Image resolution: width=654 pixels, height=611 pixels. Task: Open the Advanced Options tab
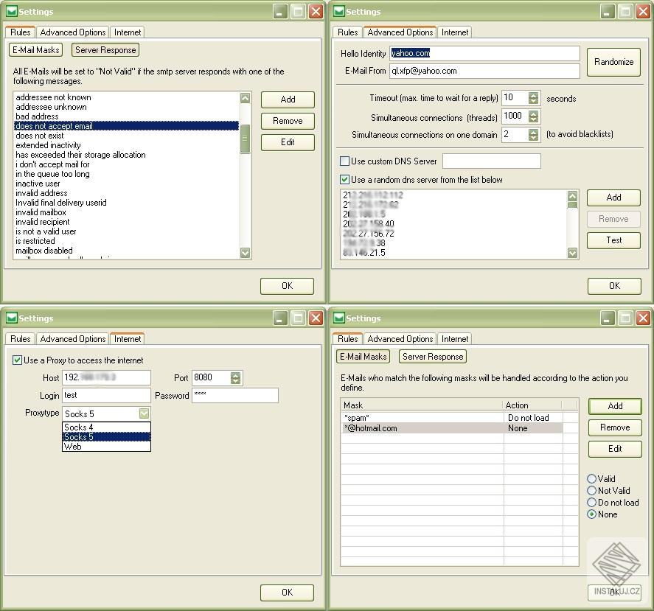click(x=72, y=32)
